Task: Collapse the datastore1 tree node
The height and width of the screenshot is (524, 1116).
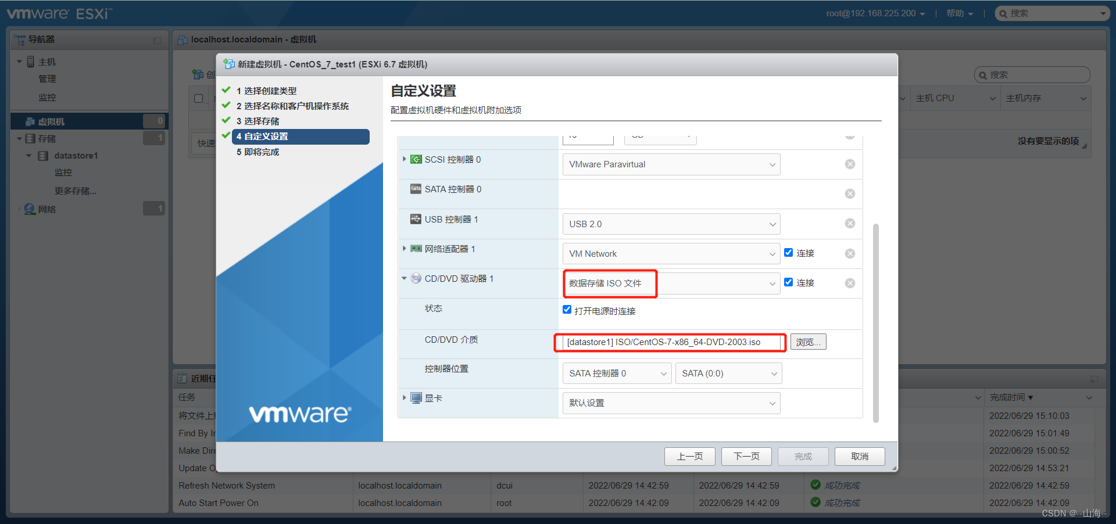Action: pyautogui.click(x=29, y=156)
